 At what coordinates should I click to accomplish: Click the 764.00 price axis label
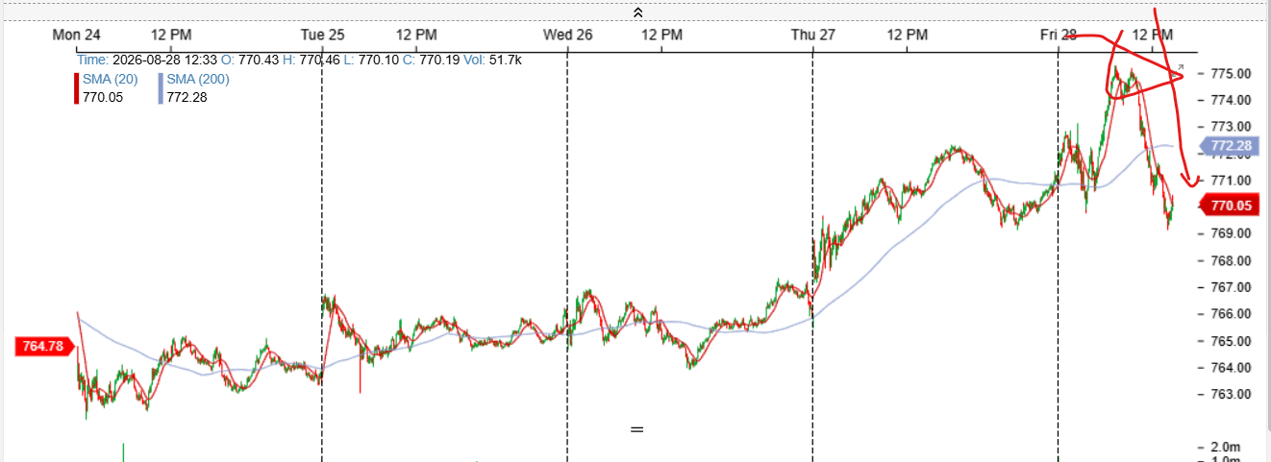(x=1231, y=368)
